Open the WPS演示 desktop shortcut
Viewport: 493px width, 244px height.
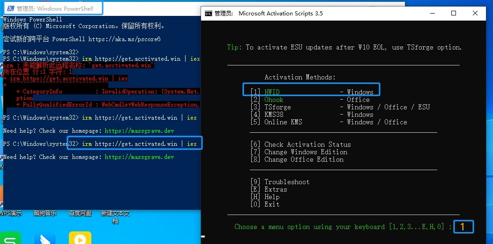[x=11, y=213]
